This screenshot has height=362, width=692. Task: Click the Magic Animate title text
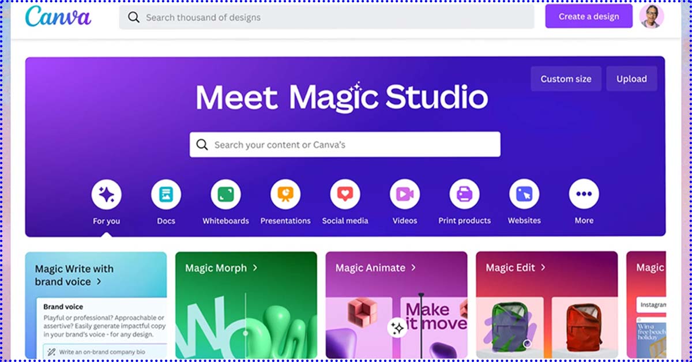[x=370, y=268]
